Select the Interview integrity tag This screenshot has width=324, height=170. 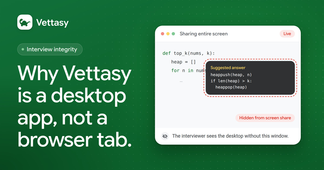[50, 49]
